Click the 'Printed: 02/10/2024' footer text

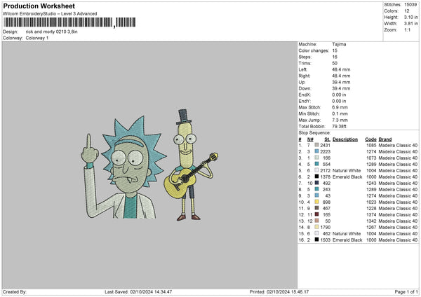coord(279,291)
